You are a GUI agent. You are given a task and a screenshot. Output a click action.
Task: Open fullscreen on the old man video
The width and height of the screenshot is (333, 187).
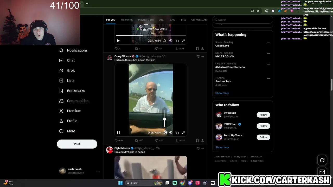click(183, 133)
